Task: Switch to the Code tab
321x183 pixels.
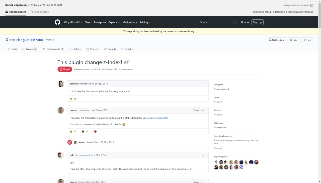Action: 13,49
